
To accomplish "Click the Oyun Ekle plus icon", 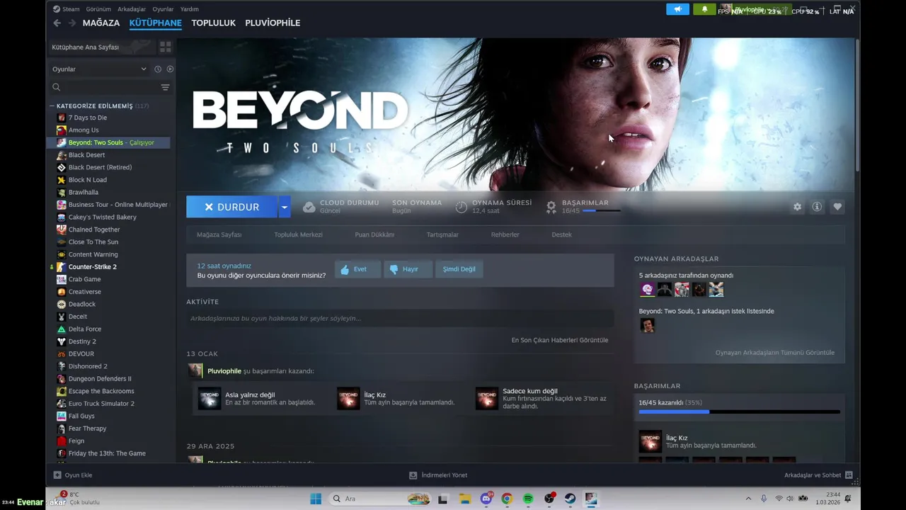I will (57, 475).
